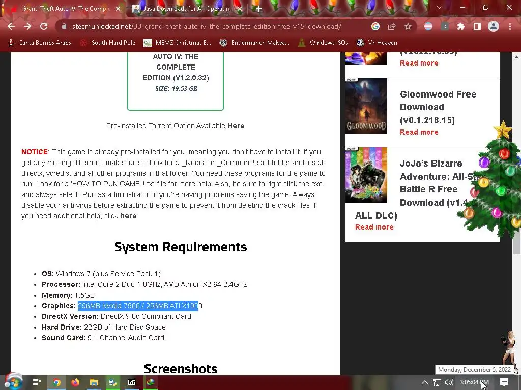The width and height of the screenshot is (521, 390).
Task: Click Read more under Gloomwood
Action: tap(419, 132)
